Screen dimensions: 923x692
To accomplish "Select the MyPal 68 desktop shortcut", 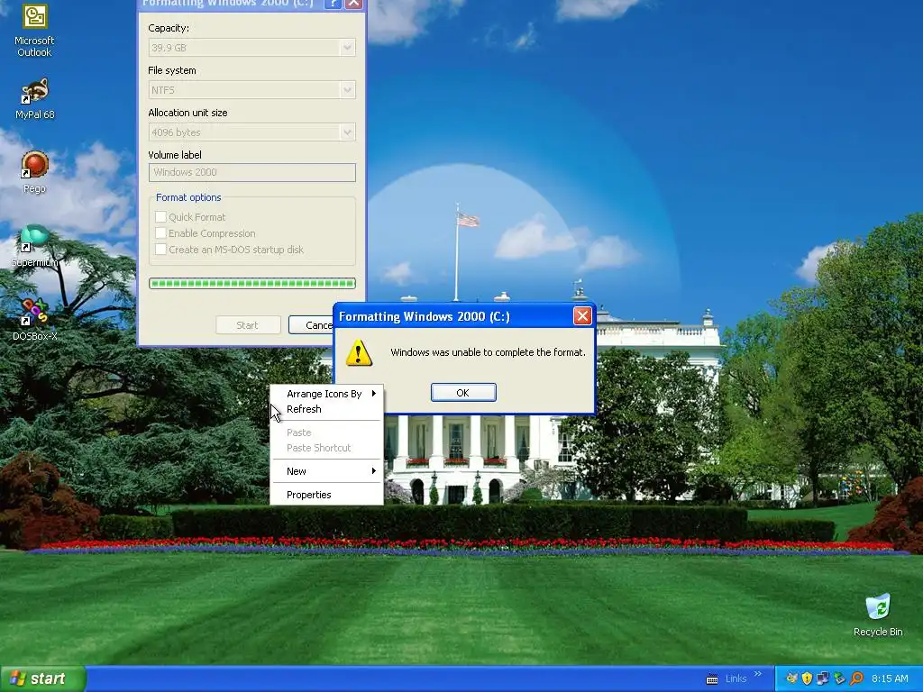I will pyautogui.click(x=34, y=98).
